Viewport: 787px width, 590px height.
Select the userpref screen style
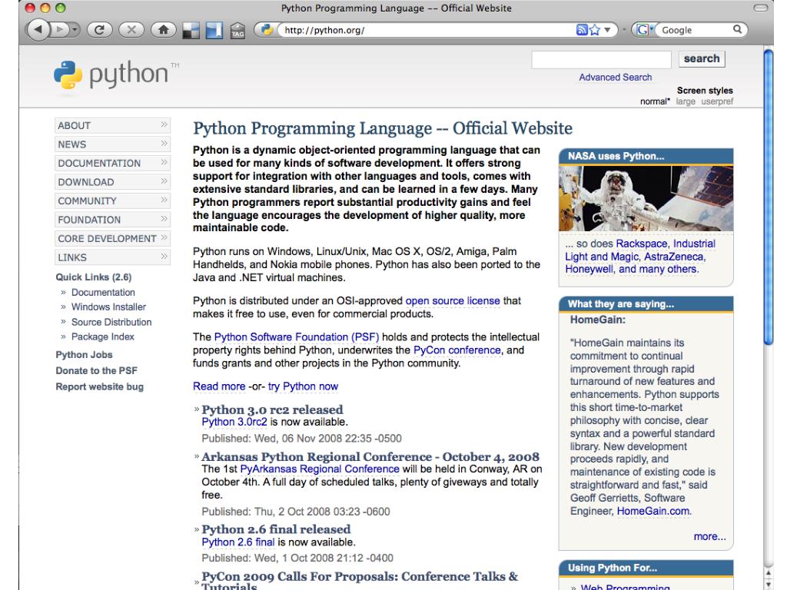tap(717, 101)
